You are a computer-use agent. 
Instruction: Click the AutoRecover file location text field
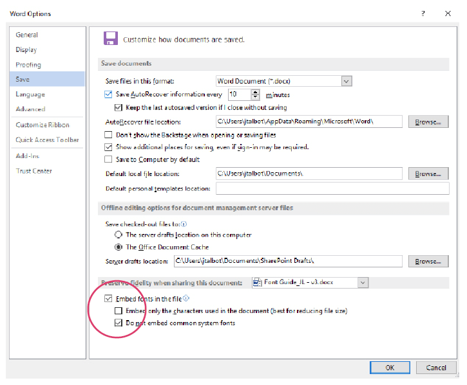309,121
